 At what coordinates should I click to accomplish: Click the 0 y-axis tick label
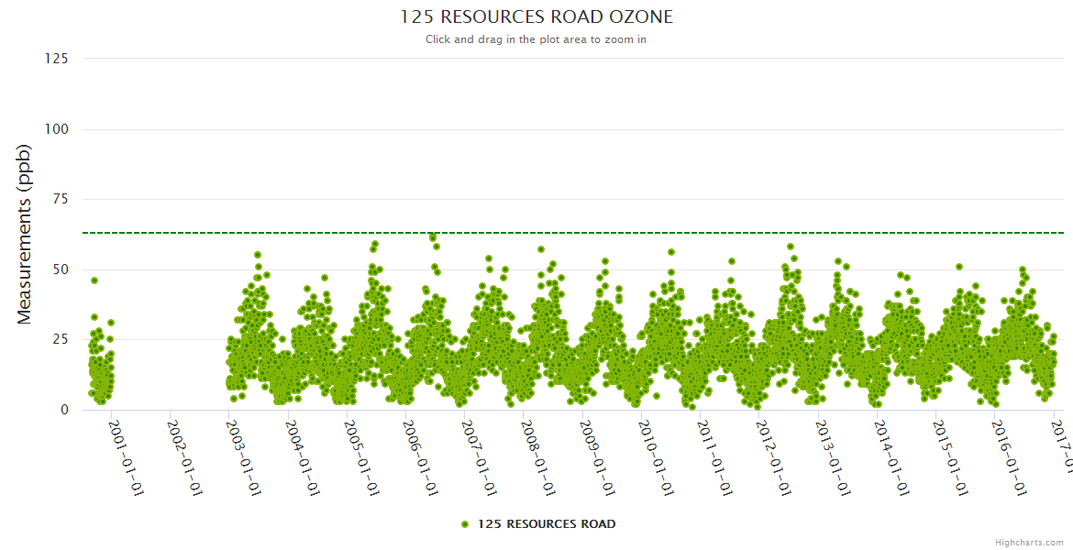pyautogui.click(x=64, y=410)
